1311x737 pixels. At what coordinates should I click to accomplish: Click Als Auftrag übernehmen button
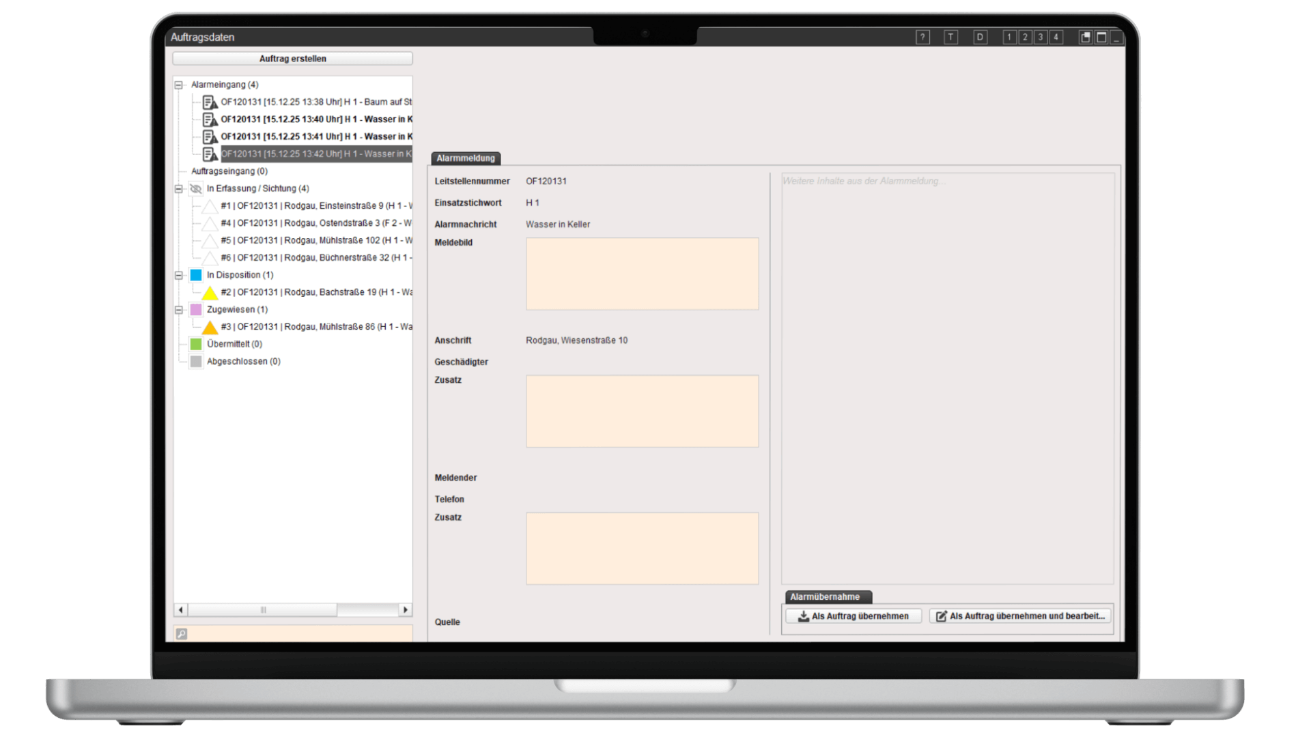pos(853,616)
